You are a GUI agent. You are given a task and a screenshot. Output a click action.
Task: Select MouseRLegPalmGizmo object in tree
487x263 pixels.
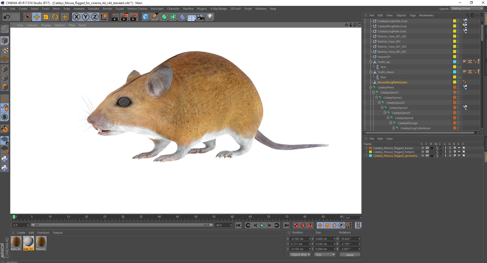click(392, 82)
